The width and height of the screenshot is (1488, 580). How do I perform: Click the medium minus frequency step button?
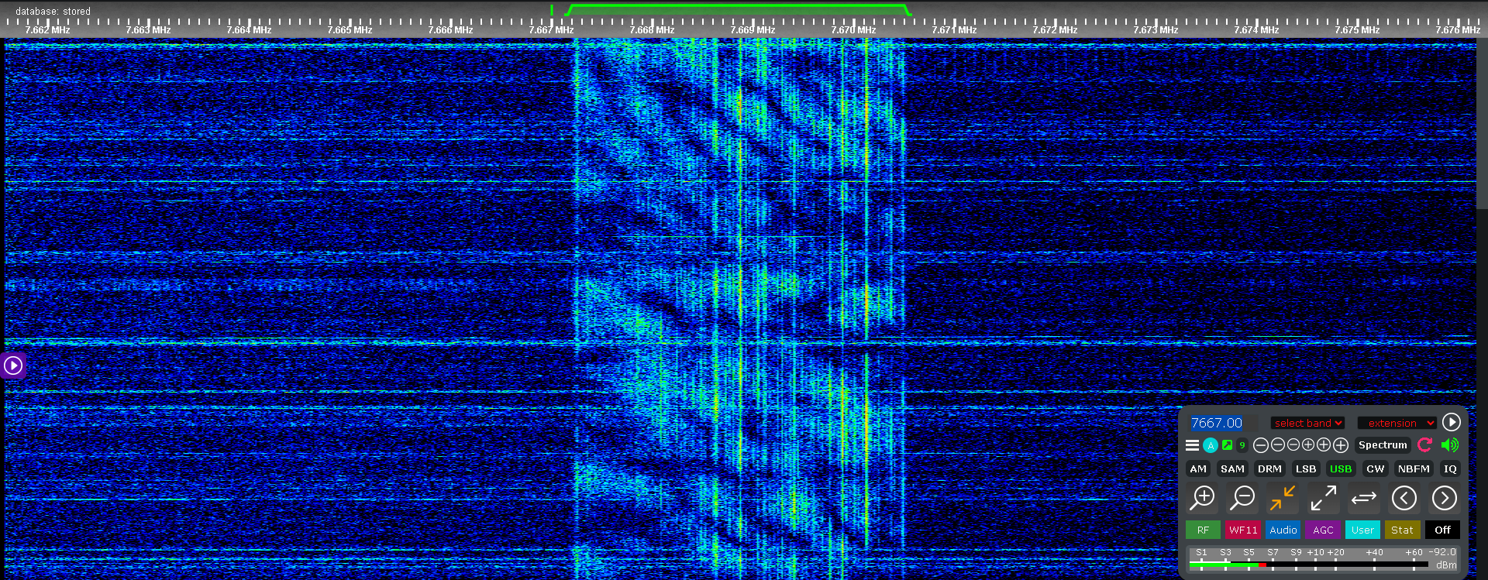click(1278, 445)
